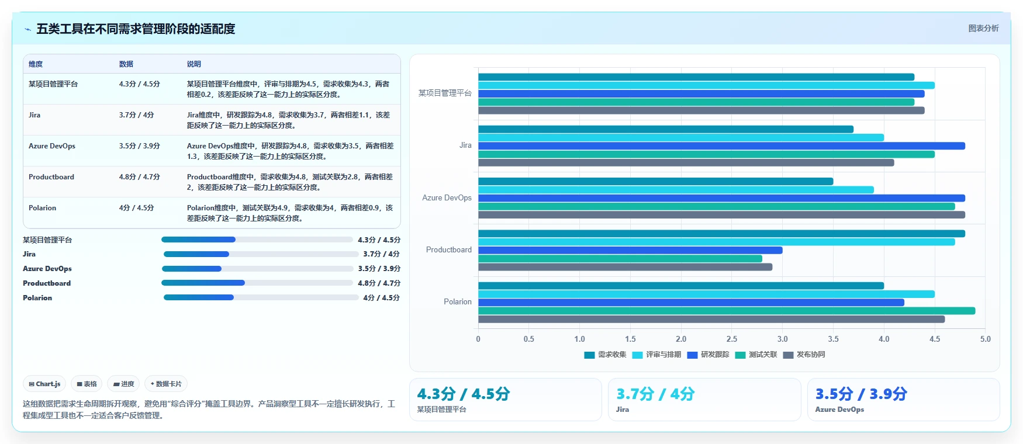1023x444 pixels.
Task: Click the 数据 table column header
Action: pyautogui.click(x=126, y=64)
